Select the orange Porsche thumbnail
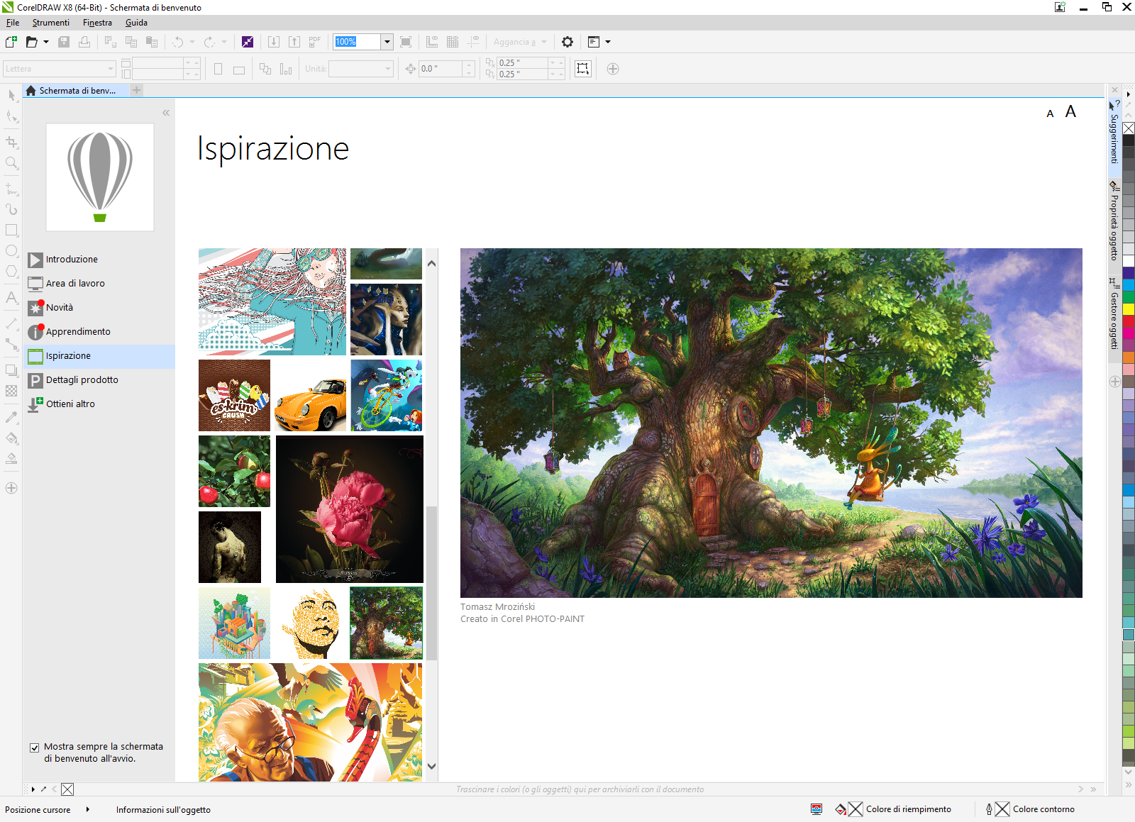The height and width of the screenshot is (822, 1135). tap(311, 396)
